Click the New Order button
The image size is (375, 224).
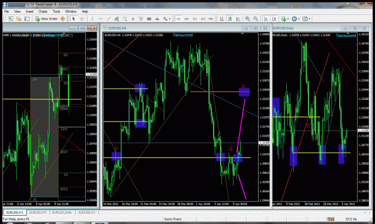click(x=47, y=19)
